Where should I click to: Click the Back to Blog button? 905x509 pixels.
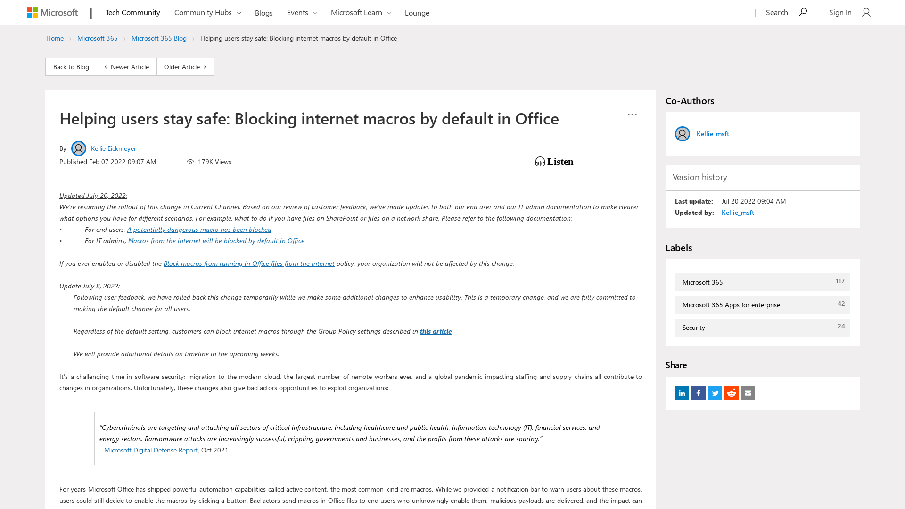(71, 67)
